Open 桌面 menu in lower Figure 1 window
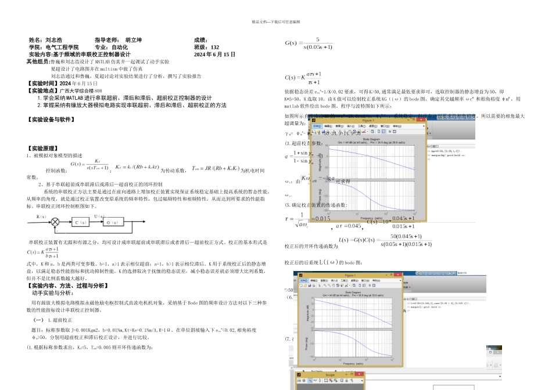This screenshot has height=390, width=552. 354,281
